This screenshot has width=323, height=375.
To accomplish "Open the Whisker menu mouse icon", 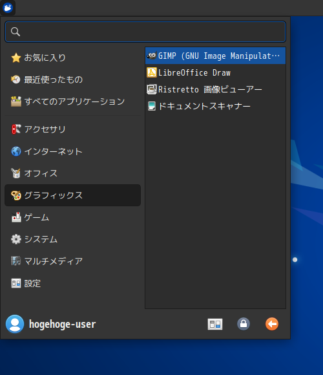I will click(8, 7).
